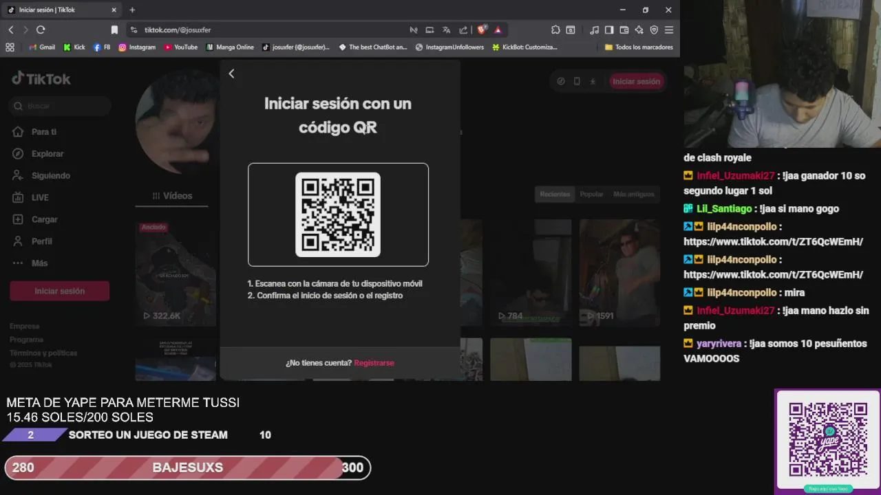Screen dimensions: 881x495
Task: Open the YouTube bookmark
Action: [x=180, y=47]
